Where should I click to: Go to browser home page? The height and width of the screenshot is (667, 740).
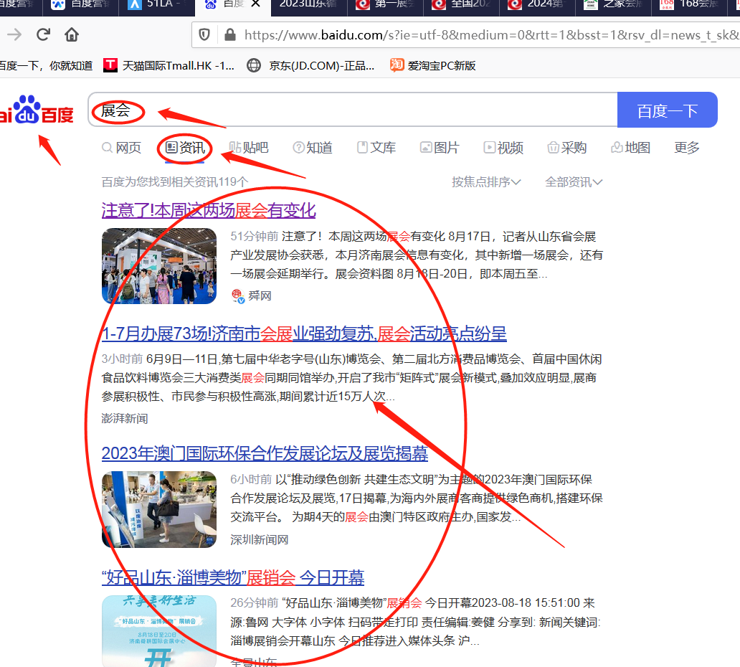[x=72, y=34]
